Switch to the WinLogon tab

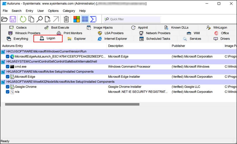point(217,27)
